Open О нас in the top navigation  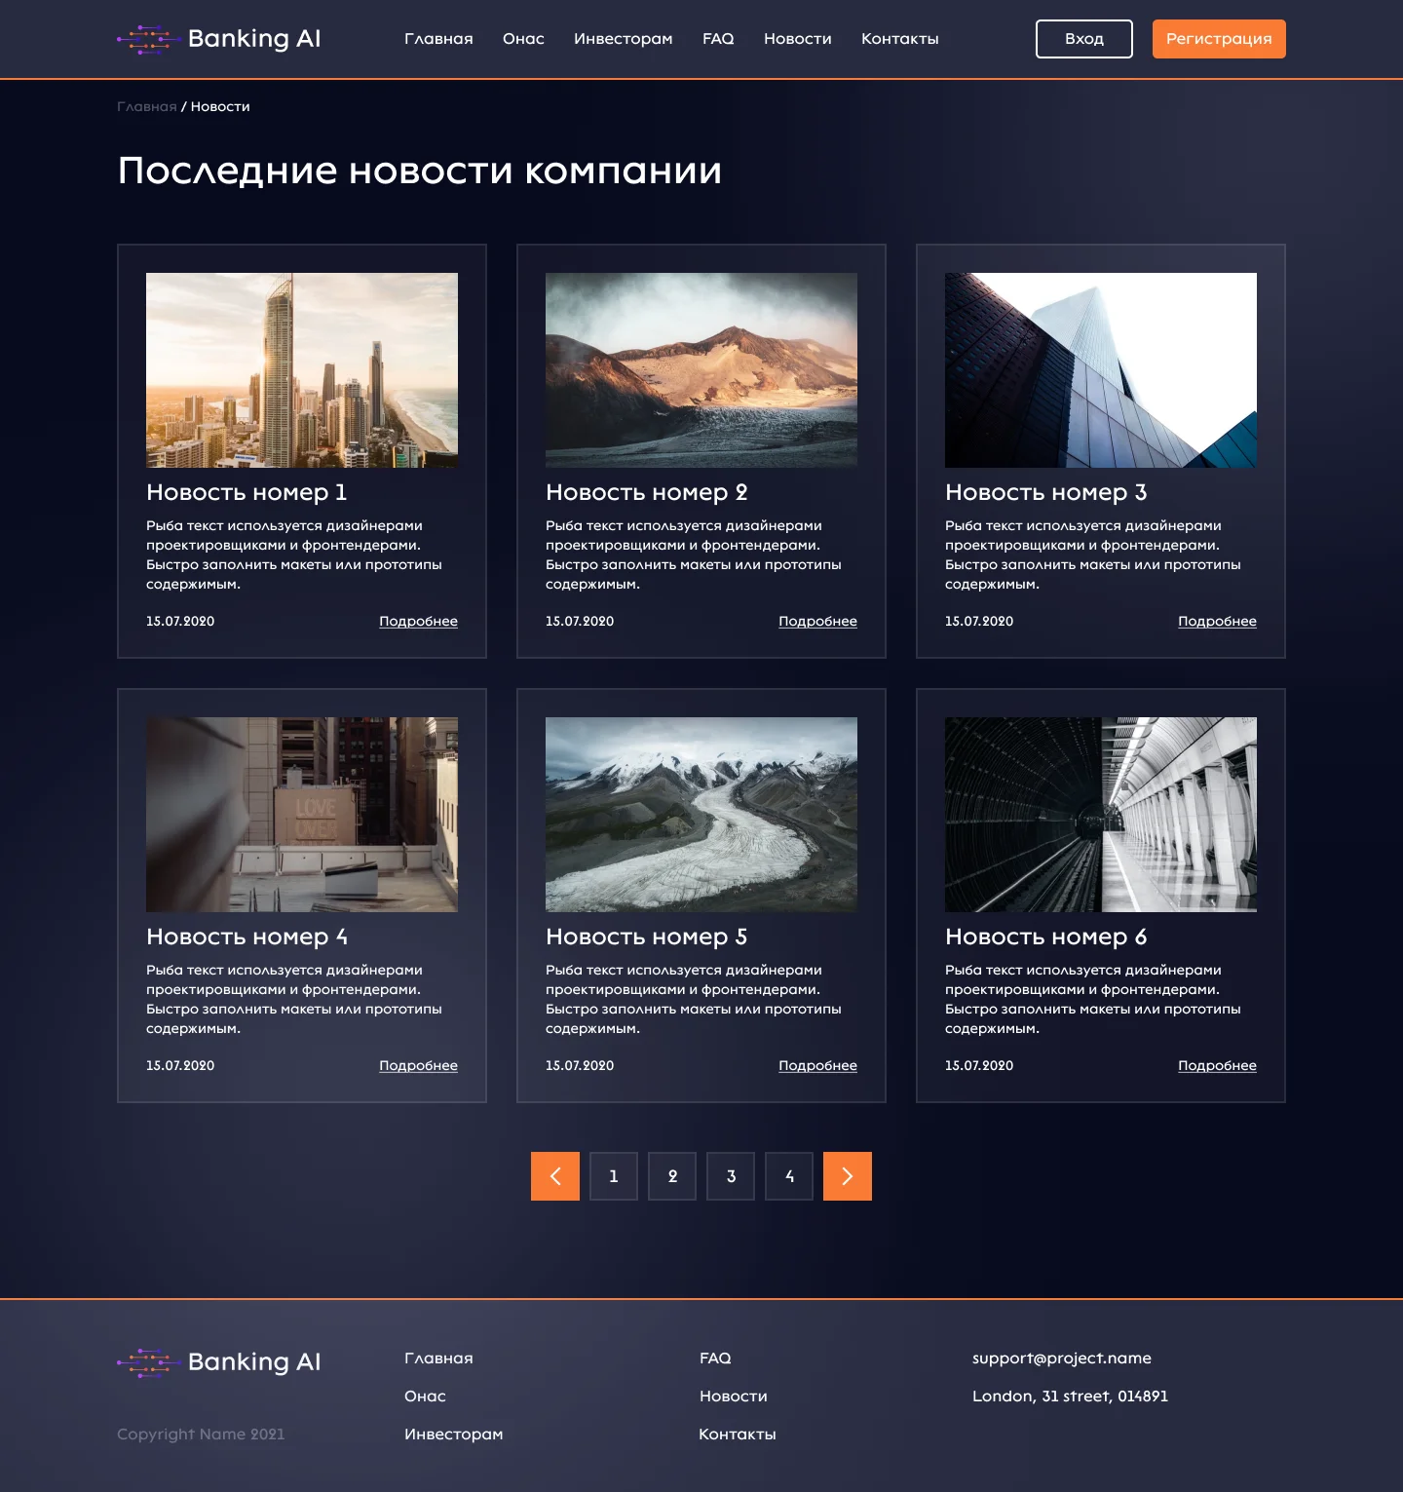pyautogui.click(x=523, y=39)
